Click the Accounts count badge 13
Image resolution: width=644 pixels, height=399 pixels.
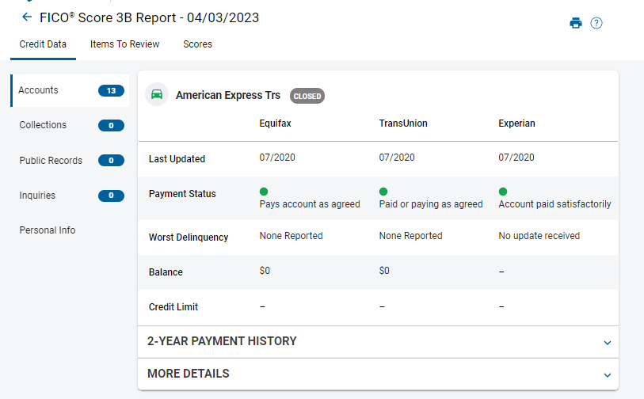[x=112, y=91]
